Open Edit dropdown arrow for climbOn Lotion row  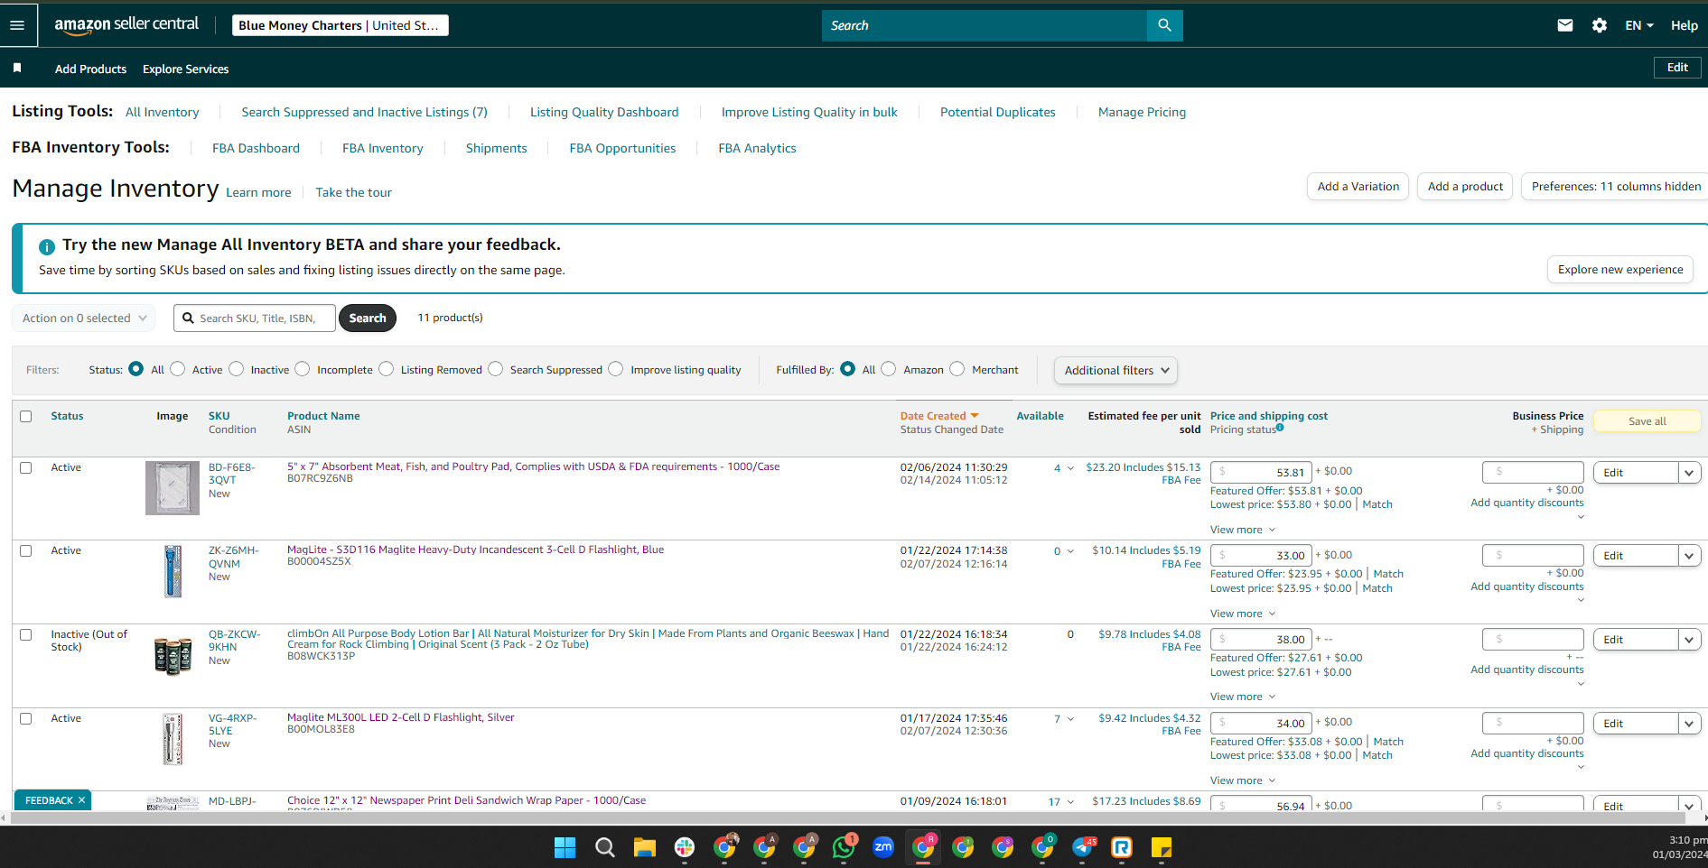coord(1689,640)
